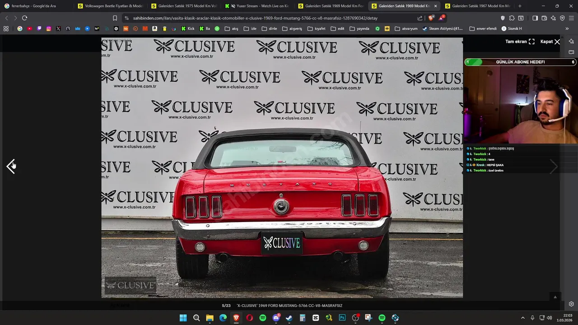The width and height of the screenshot is (578, 325).
Task: Open the akvaryum bookmarks folder
Action: pyautogui.click(x=406, y=28)
